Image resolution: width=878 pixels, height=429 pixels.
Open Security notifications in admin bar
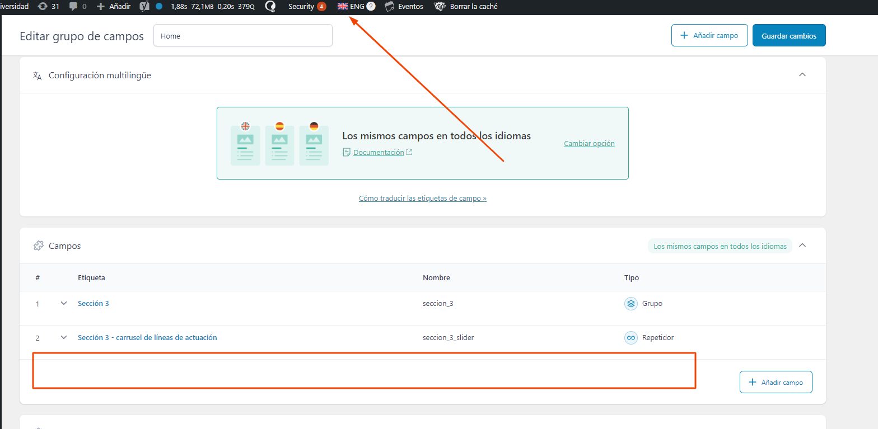pos(306,7)
